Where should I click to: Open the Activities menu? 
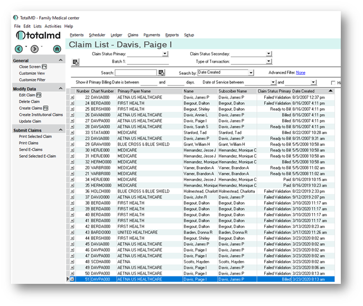pyautogui.click(x=53, y=26)
